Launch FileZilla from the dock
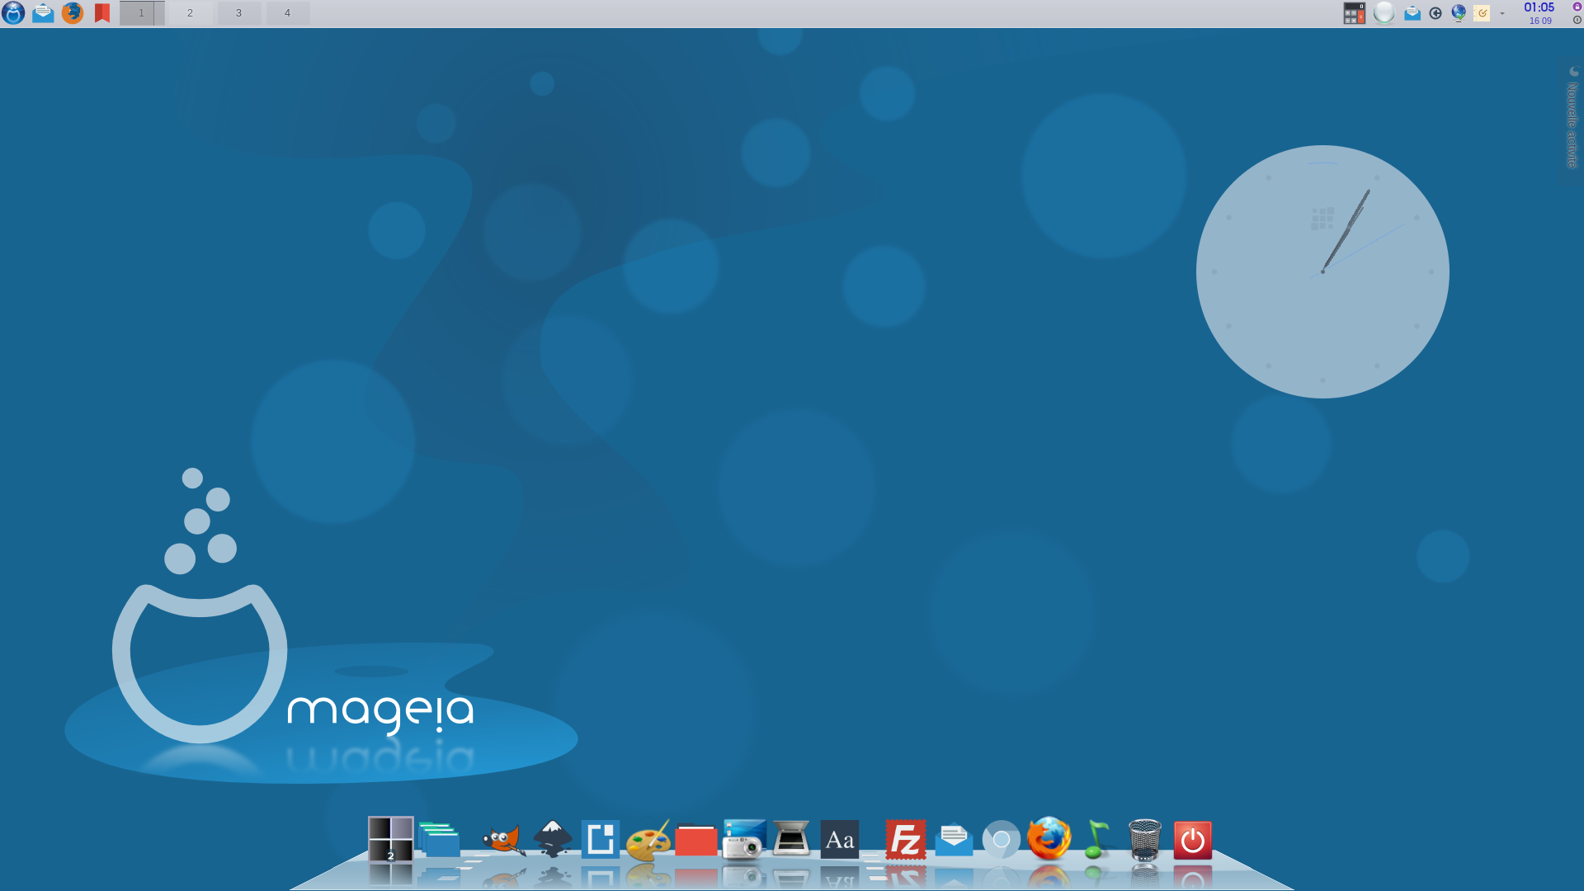This screenshot has height=891, width=1584. 906,840
